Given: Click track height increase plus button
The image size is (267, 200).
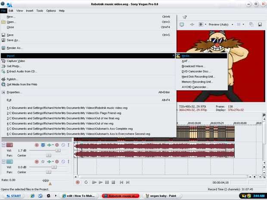Looking at the screenshot, I should click(x=264, y=167).
